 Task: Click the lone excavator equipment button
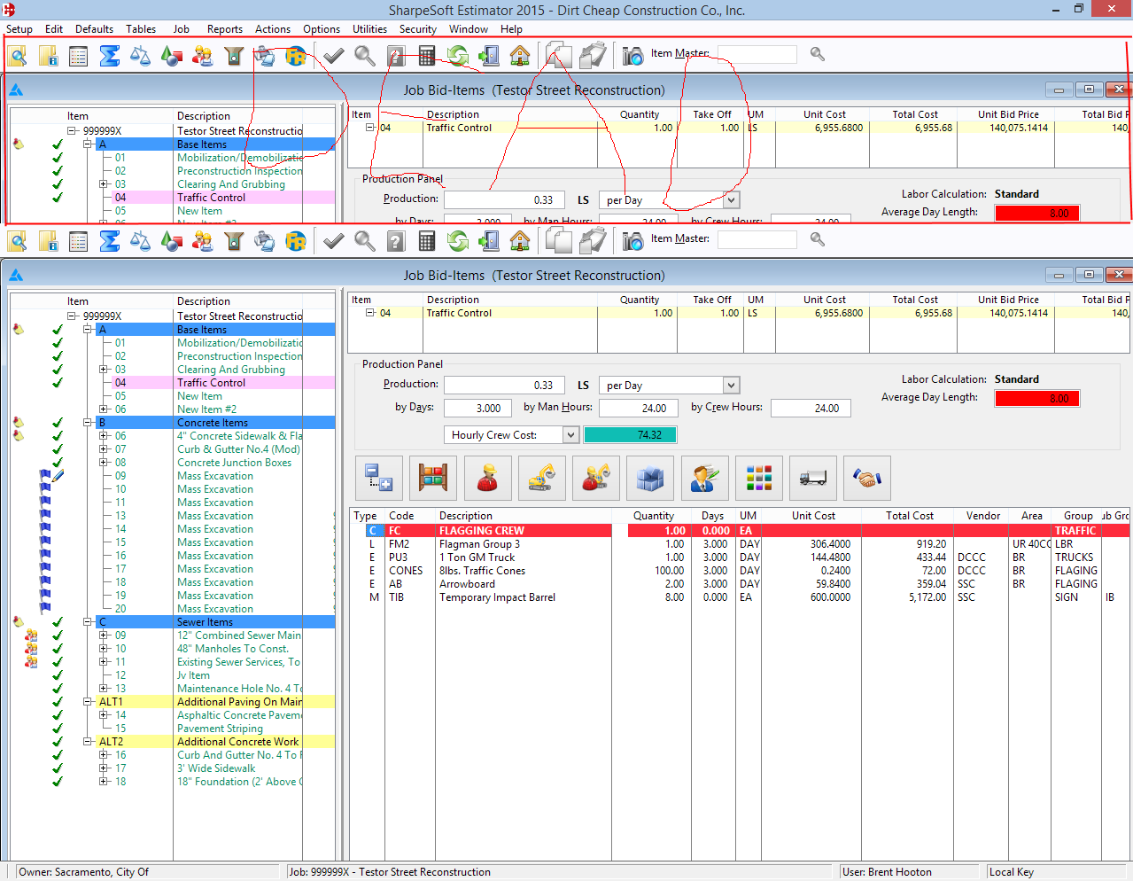pyautogui.click(x=541, y=479)
